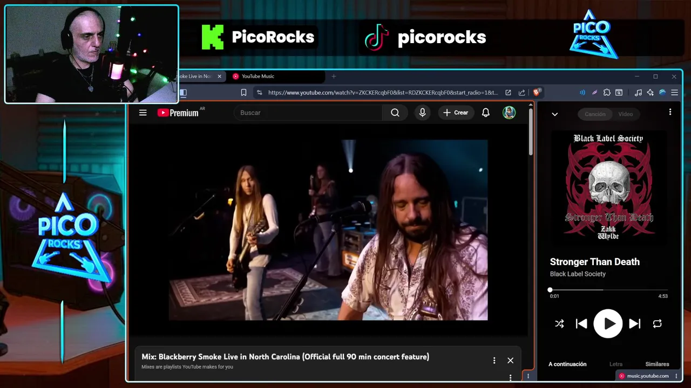Open the music note sidebar panel icon
691x388 pixels.
pyautogui.click(x=638, y=93)
